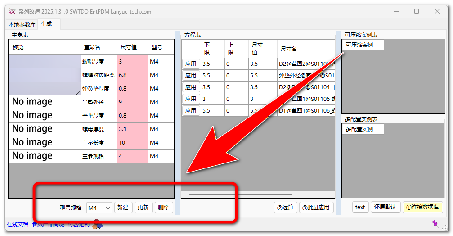Switch to the 本地参数库 tab
453x236 pixels.
click(x=22, y=24)
